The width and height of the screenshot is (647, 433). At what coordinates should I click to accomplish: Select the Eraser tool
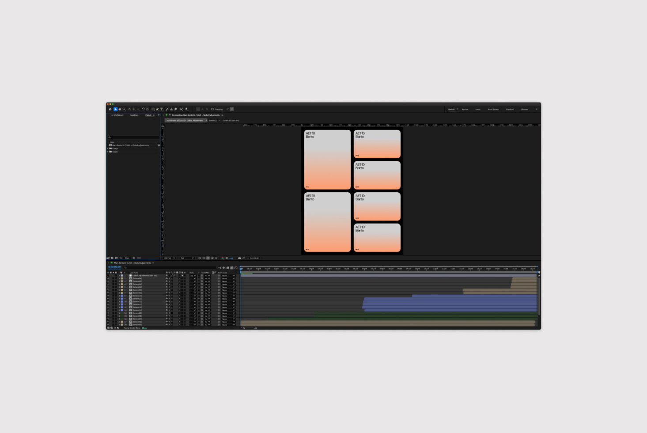pos(176,109)
